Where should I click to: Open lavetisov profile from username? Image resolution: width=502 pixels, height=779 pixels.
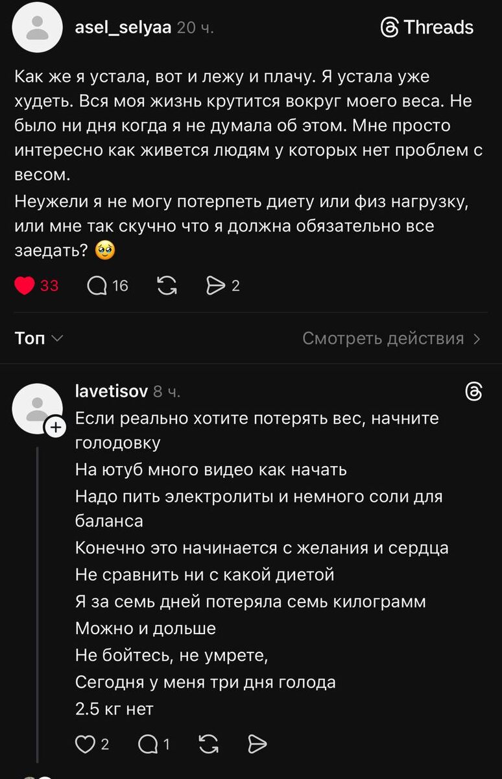click(x=112, y=391)
